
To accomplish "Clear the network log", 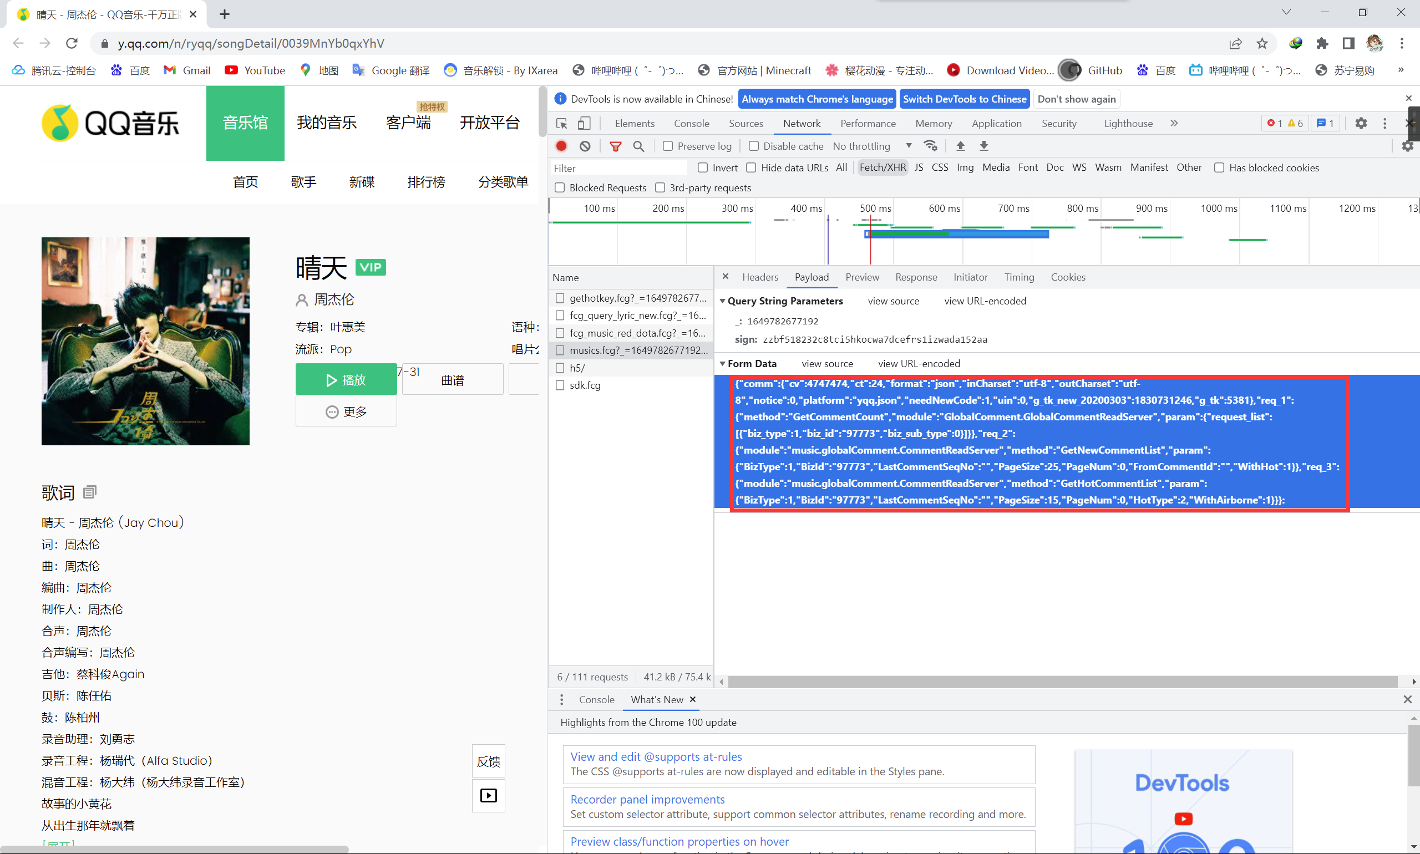I will point(585,146).
